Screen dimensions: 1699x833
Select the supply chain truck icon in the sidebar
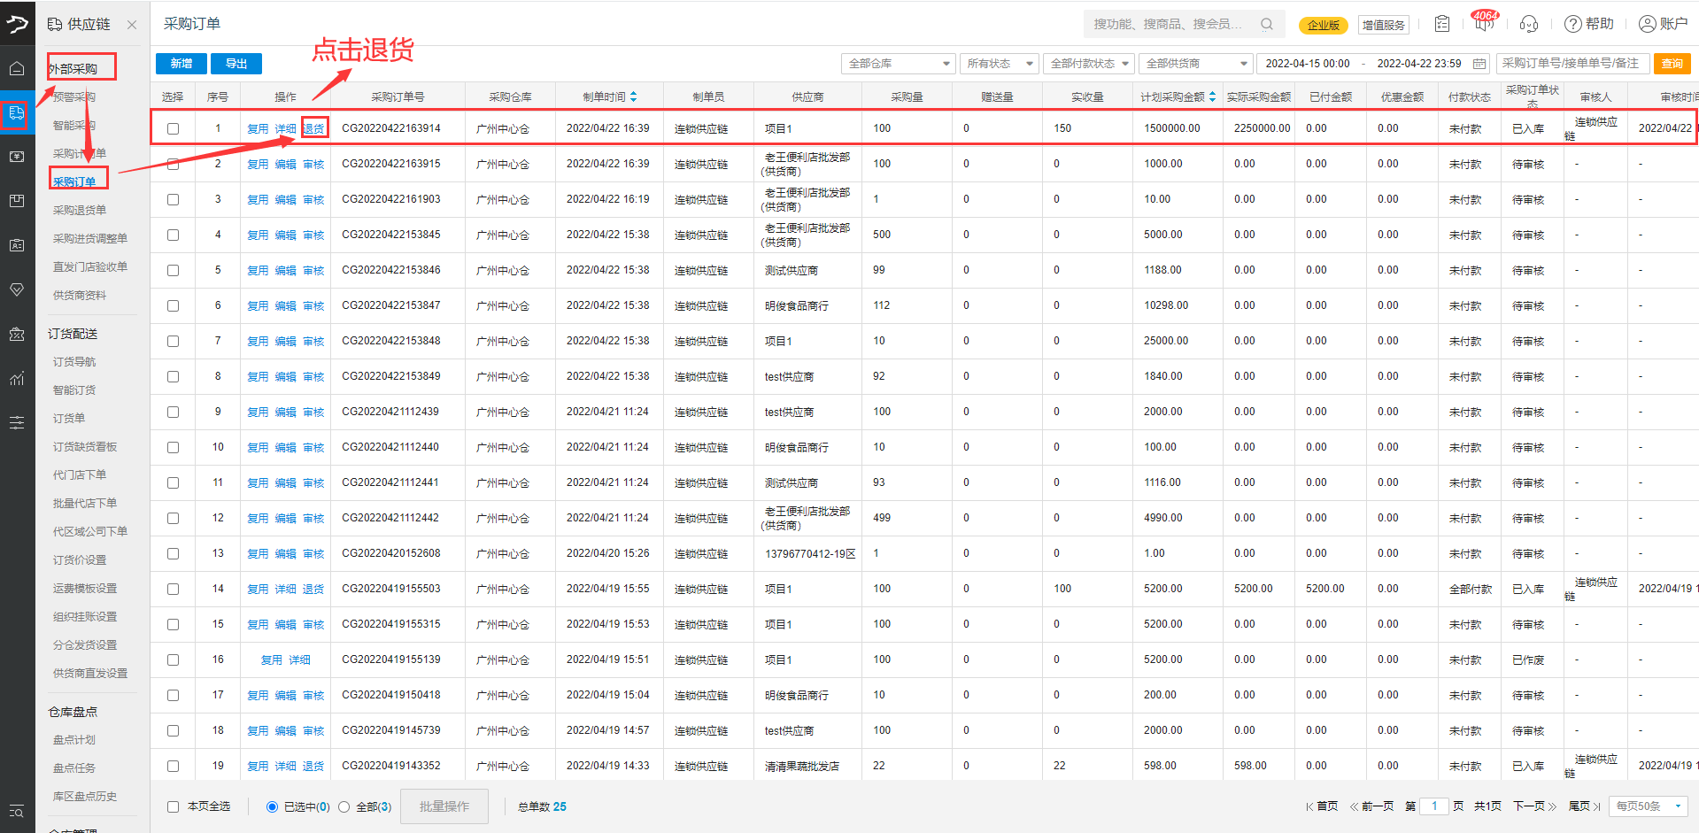pyautogui.click(x=17, y=112)
